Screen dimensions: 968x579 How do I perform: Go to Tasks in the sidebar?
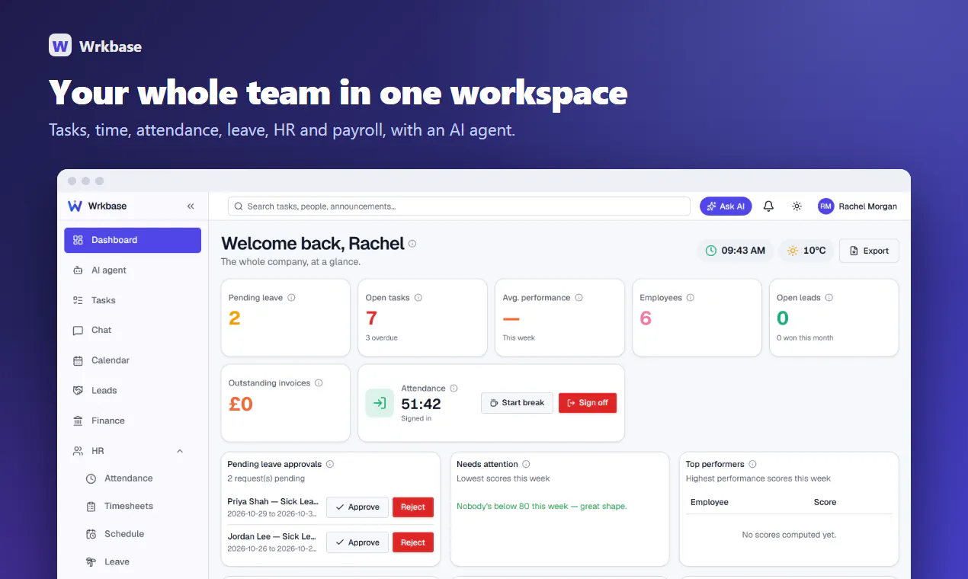coord(133,300)
